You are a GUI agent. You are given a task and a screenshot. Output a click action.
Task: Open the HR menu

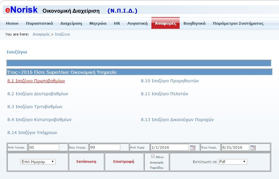click(x=117, y=23)
